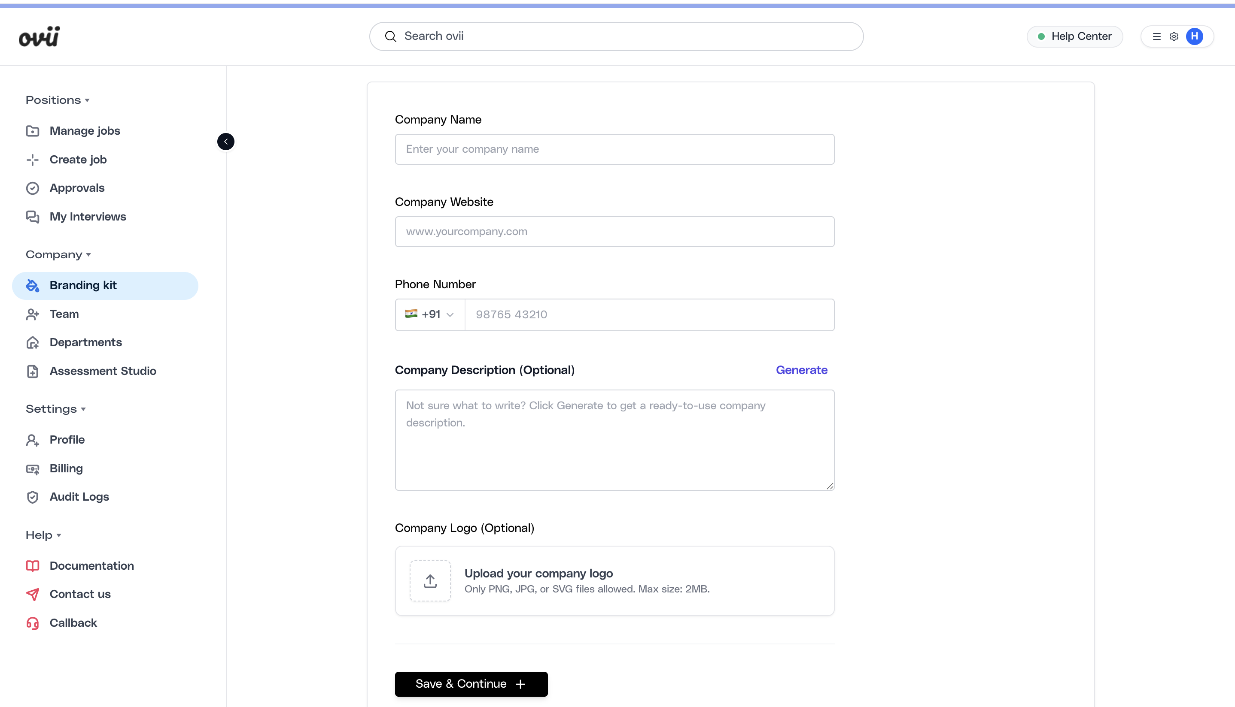
Task: Open the +91 country code dropdown
Action: pos(430,314)
